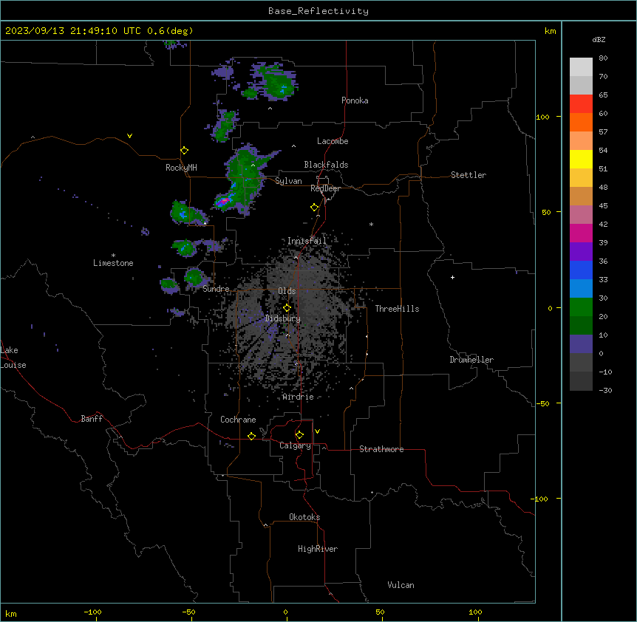Click the green 30-20 dBZ legend swatch
The image size is (637, 622).
pyautogui.click(x=581, y=307)
